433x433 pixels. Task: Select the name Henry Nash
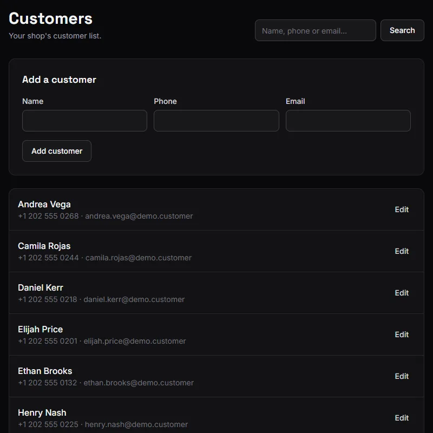click(42, 413)
